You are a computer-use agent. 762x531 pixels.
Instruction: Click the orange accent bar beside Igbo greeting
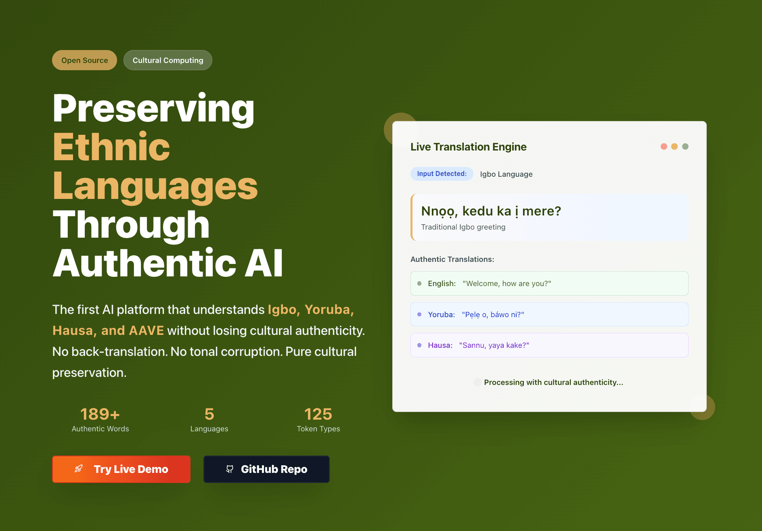click(412, 217)
